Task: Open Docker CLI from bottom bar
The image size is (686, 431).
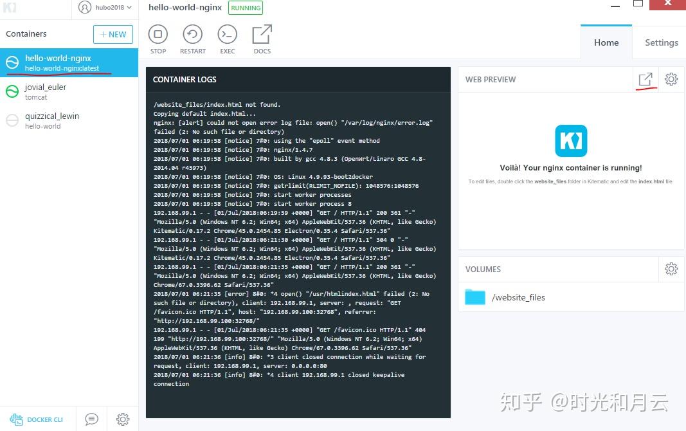Action: point(36,419)
